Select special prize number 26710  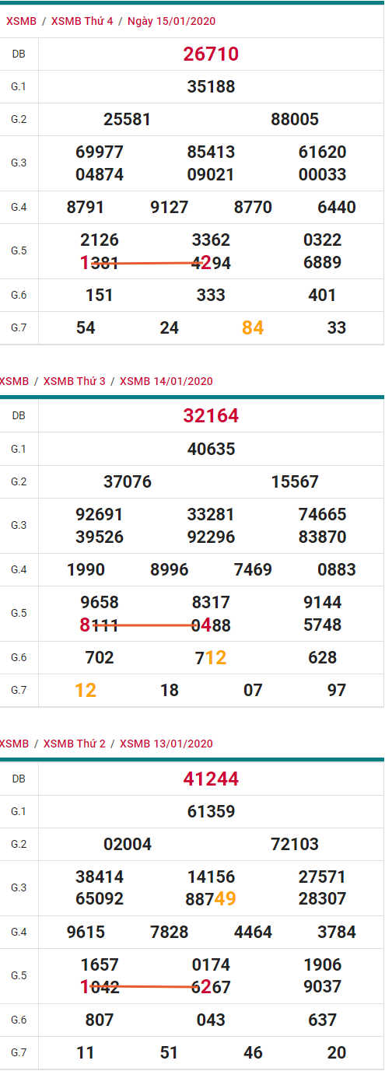click(211, 54)
